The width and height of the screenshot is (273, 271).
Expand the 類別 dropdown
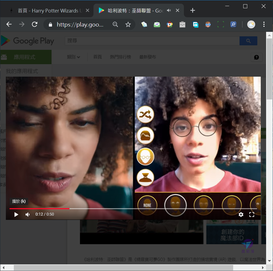coord(73,57)
